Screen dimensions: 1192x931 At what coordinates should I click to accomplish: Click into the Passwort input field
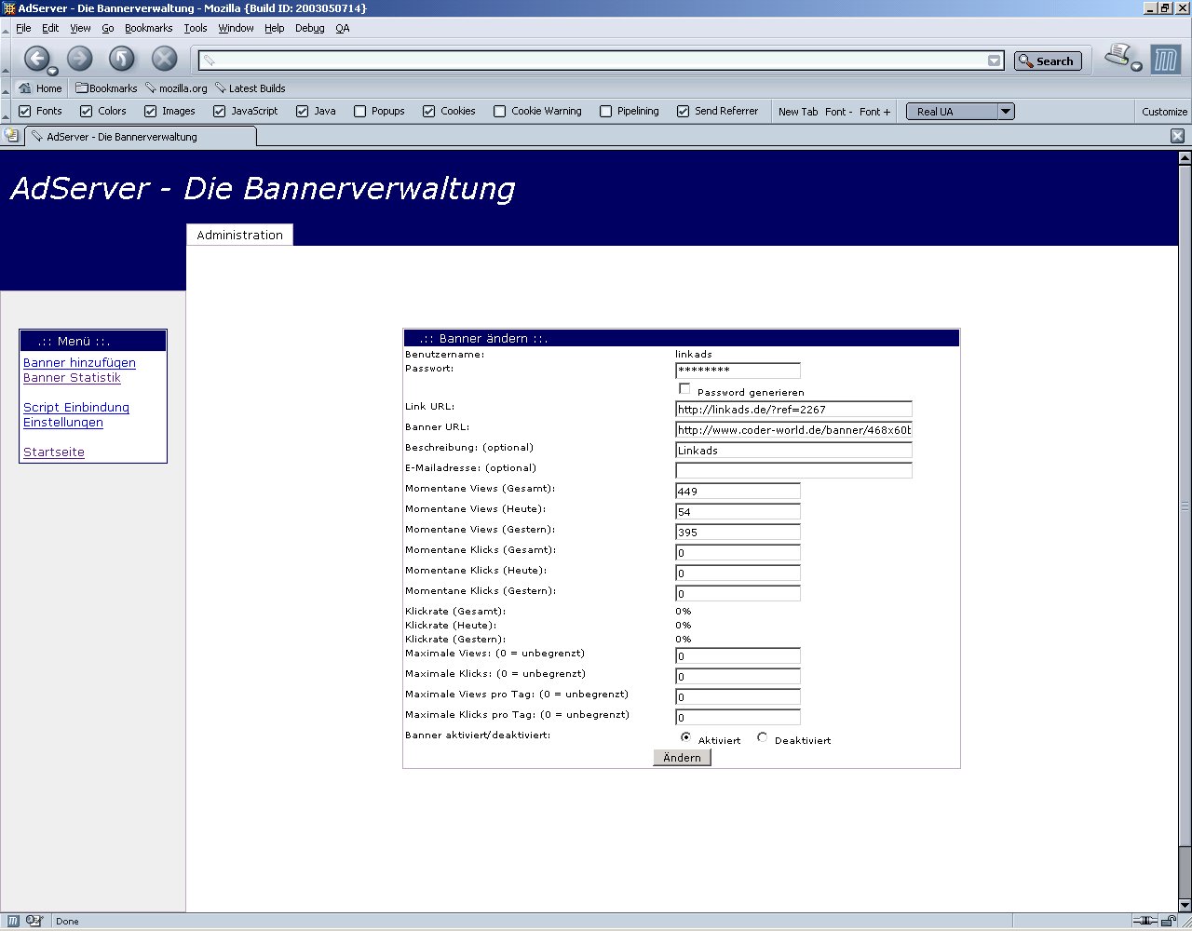pos(738,371)
